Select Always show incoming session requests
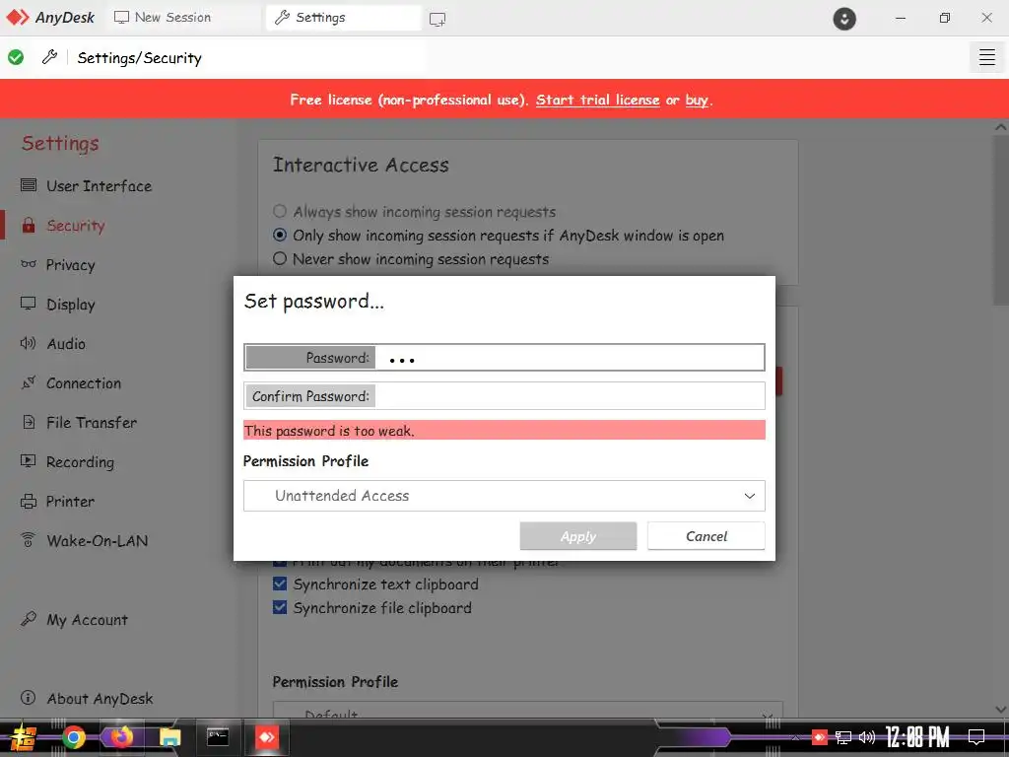The height and width of the screenshot is (757, 1009). coord(415,212)
